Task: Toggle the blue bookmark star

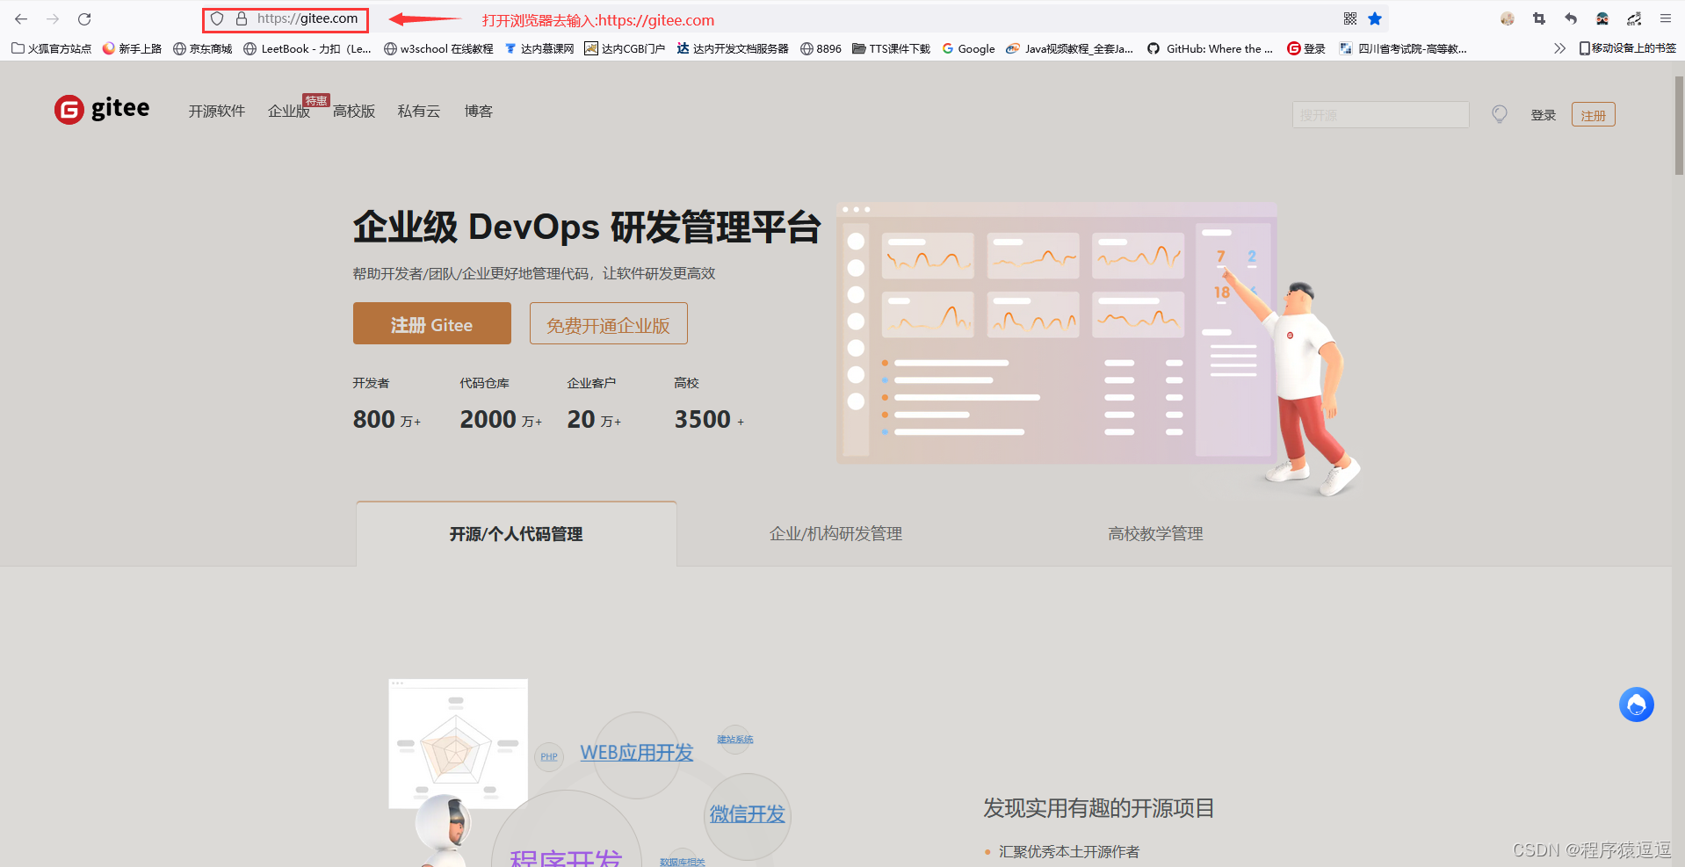Action: point(1375,18)
